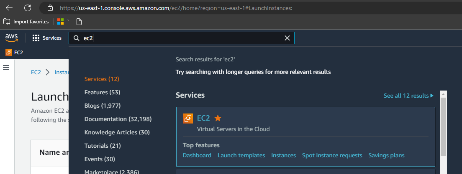
Task: Select the Events (30) filter
Action: point(100,159)
